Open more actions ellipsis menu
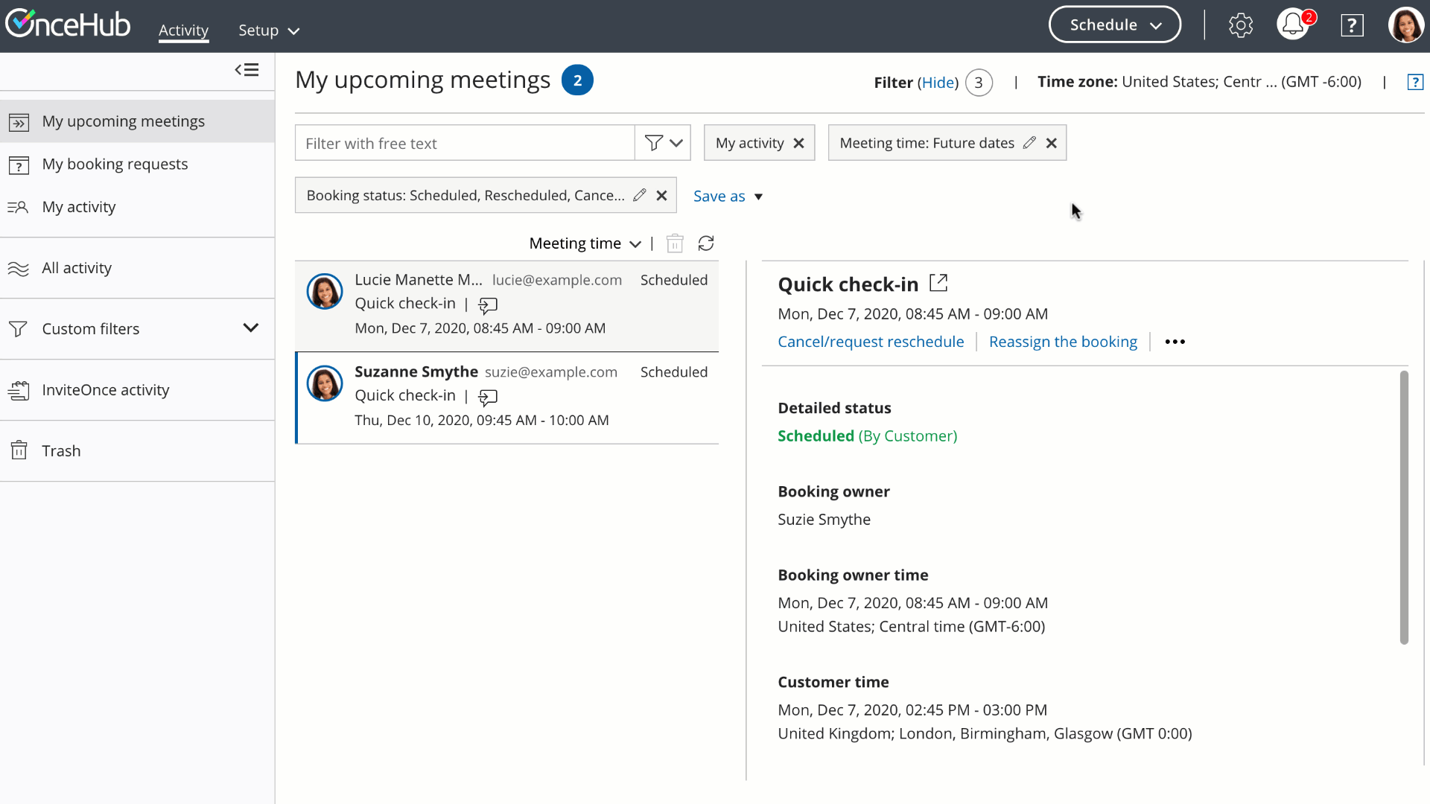 (x=1175, y=342)
